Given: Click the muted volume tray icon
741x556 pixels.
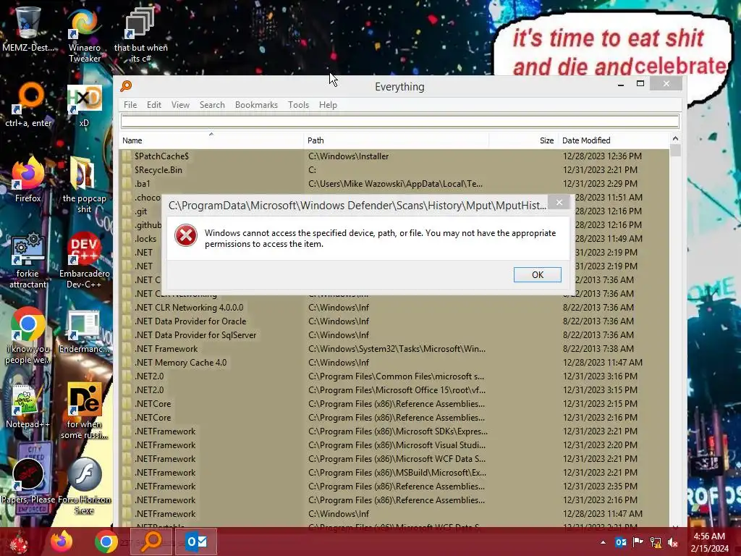Looking at the screenshot, I should [673, 542].
